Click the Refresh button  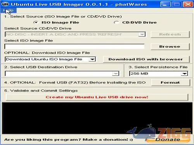(170, 34)
